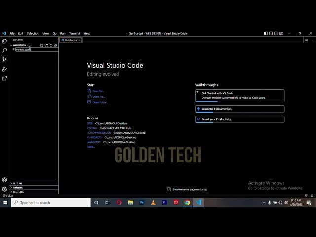316x237 pixels.
Task: Open the Explorer view in activity bar
Action: click(4, 41)
